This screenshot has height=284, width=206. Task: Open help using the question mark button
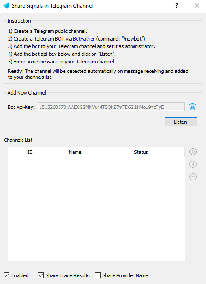(x=177, y=5)
